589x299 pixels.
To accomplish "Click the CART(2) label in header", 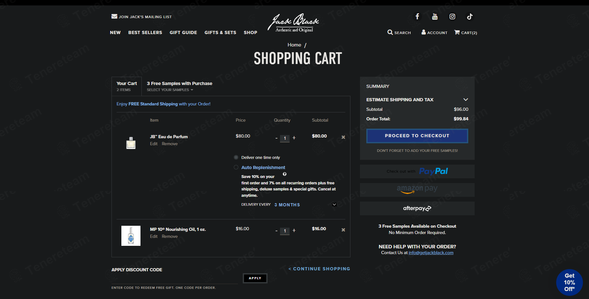I will [x=469, y=33].
